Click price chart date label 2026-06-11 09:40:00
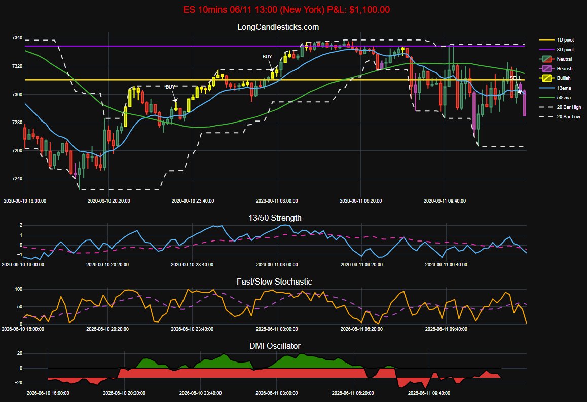This screenshot has width=587, height=402. point(445,201)
